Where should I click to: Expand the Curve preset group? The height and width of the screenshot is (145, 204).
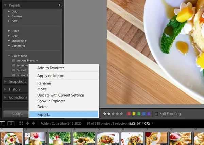[x=9, y=31]
